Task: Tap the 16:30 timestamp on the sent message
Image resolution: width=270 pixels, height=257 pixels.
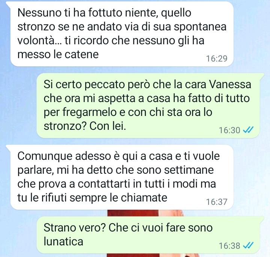Action: pyautogui.click(x=229, y=130)
